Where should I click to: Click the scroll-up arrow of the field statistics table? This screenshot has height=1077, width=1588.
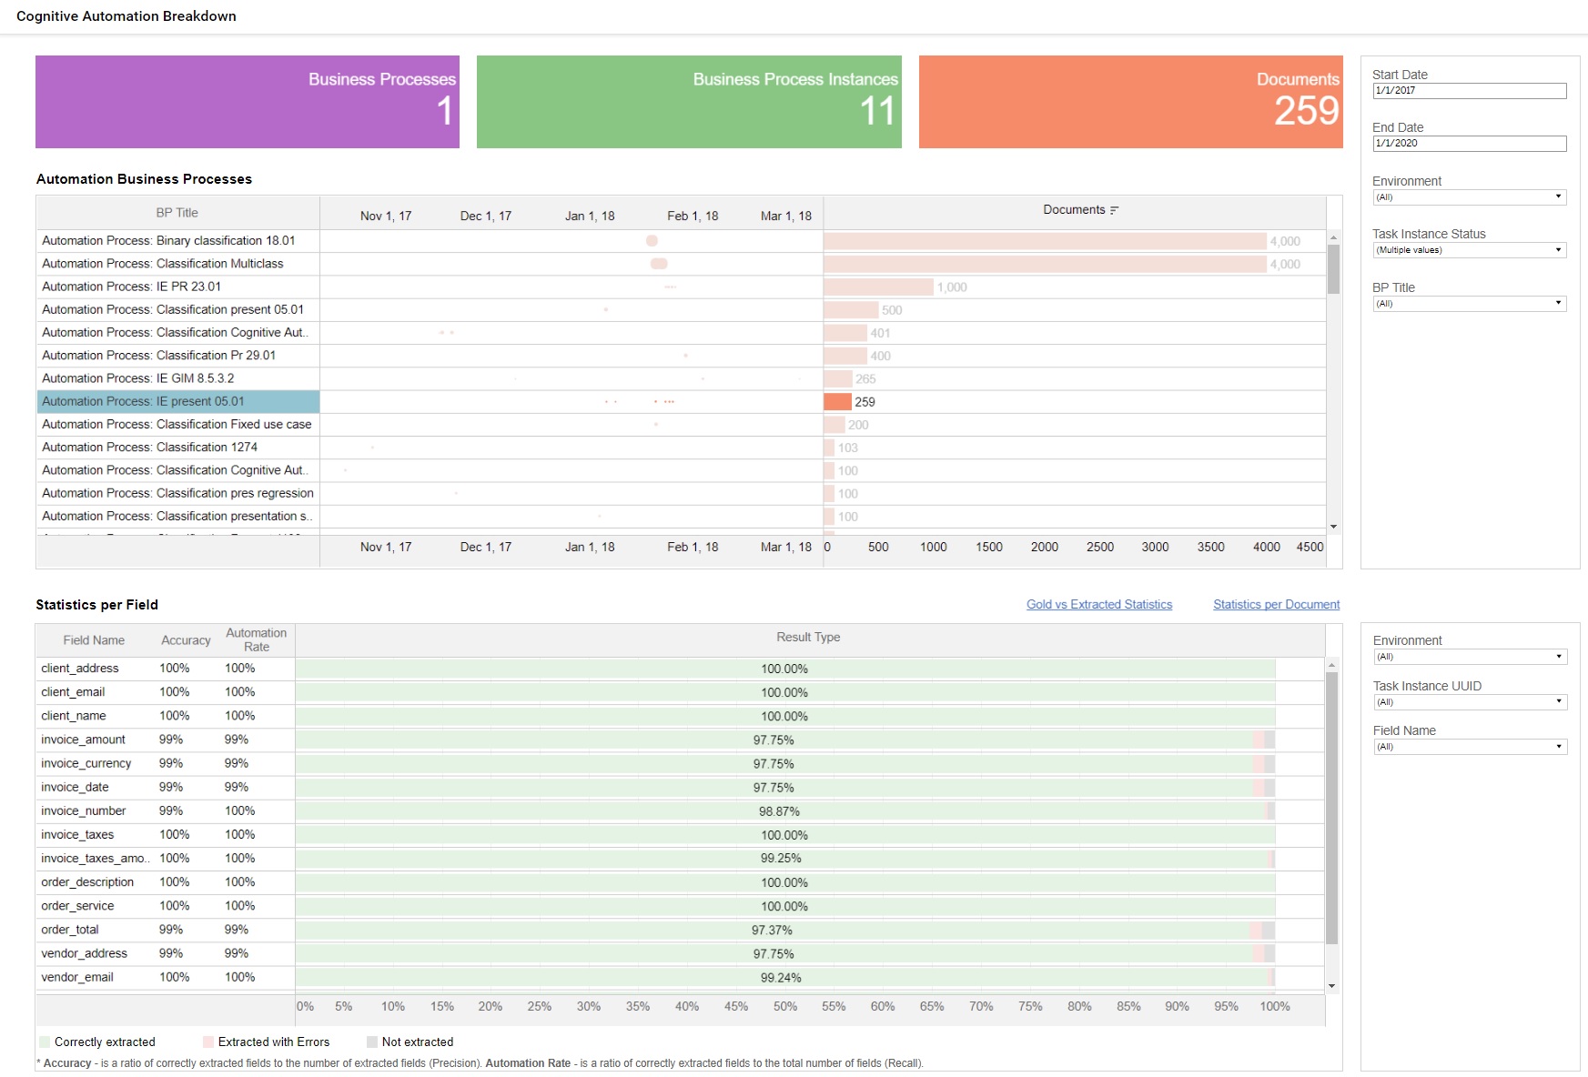[1332, 665]
